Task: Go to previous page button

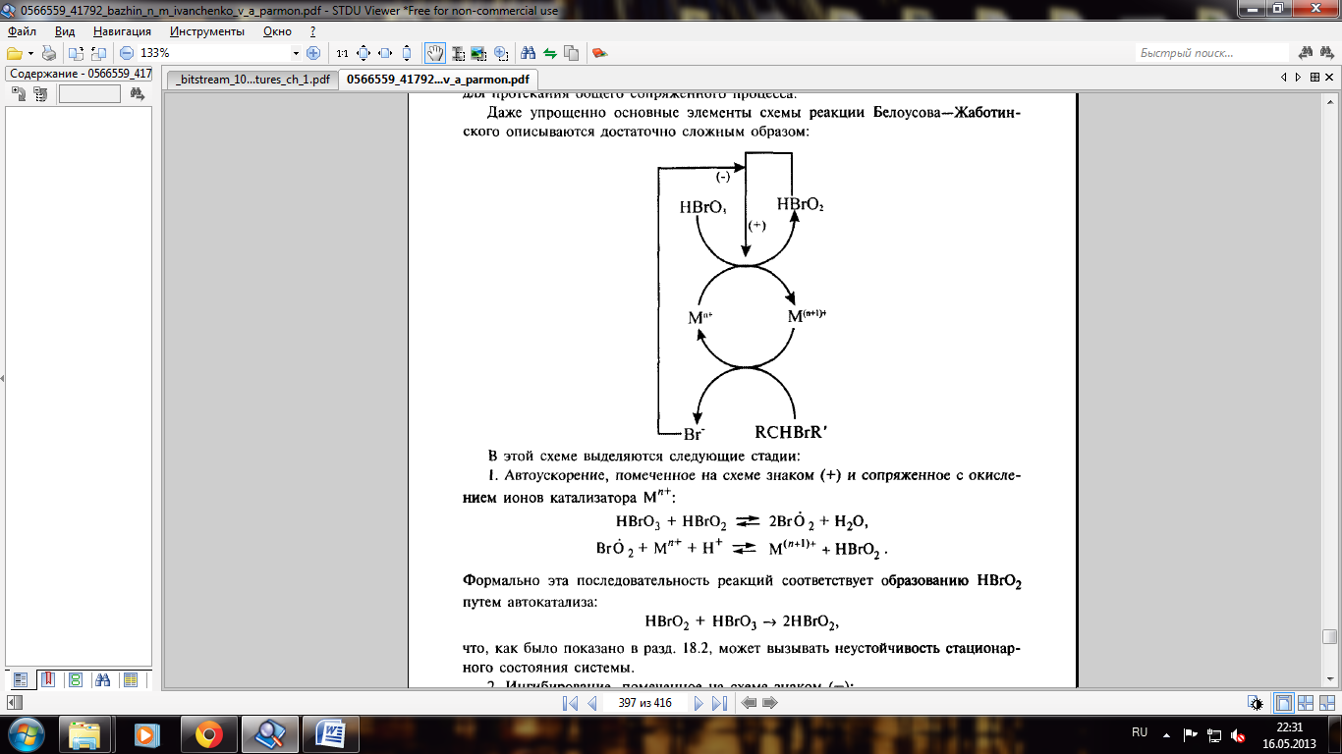Action: tap(591, 703)
